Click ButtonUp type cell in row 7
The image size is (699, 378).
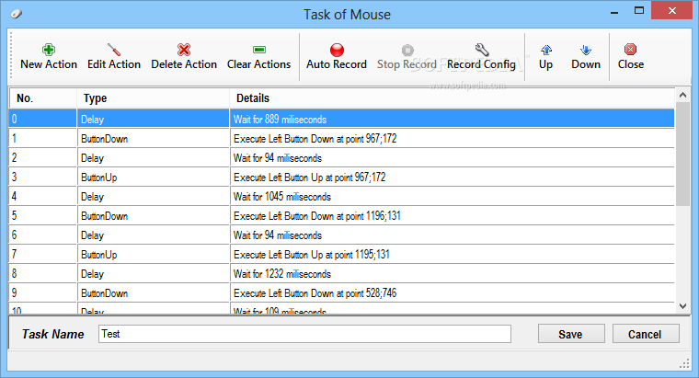pyautogui.click(x=153, y=255)
